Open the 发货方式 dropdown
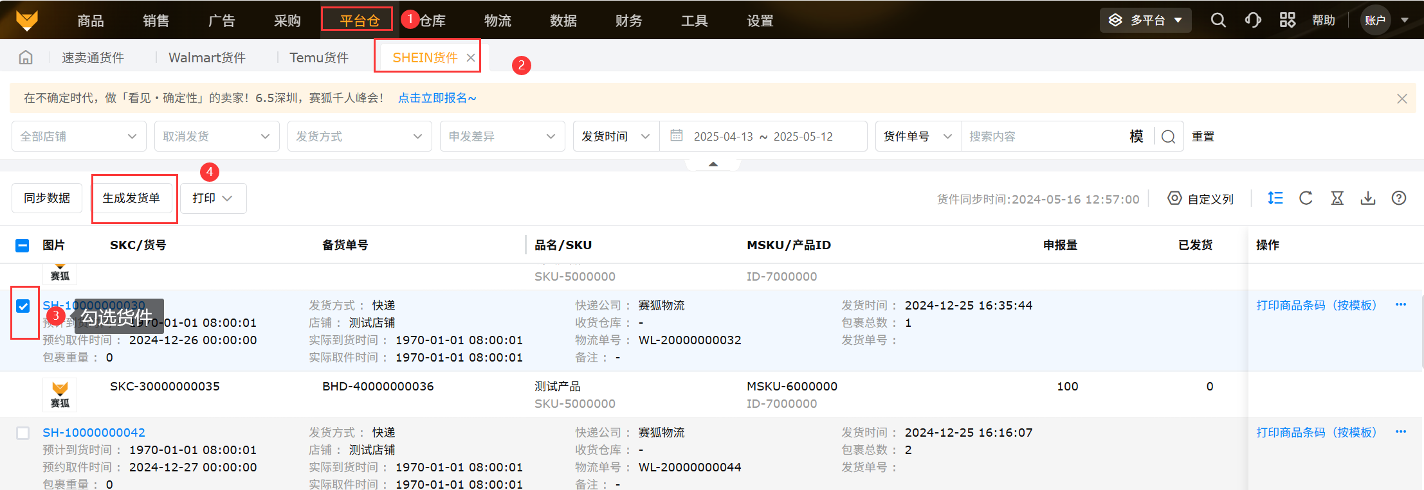The image size is (1424, 490). click(359, 136)
